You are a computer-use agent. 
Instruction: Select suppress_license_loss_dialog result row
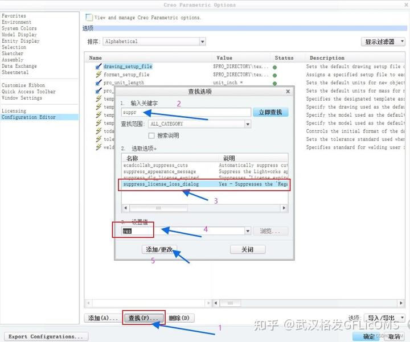coord(205,184)
